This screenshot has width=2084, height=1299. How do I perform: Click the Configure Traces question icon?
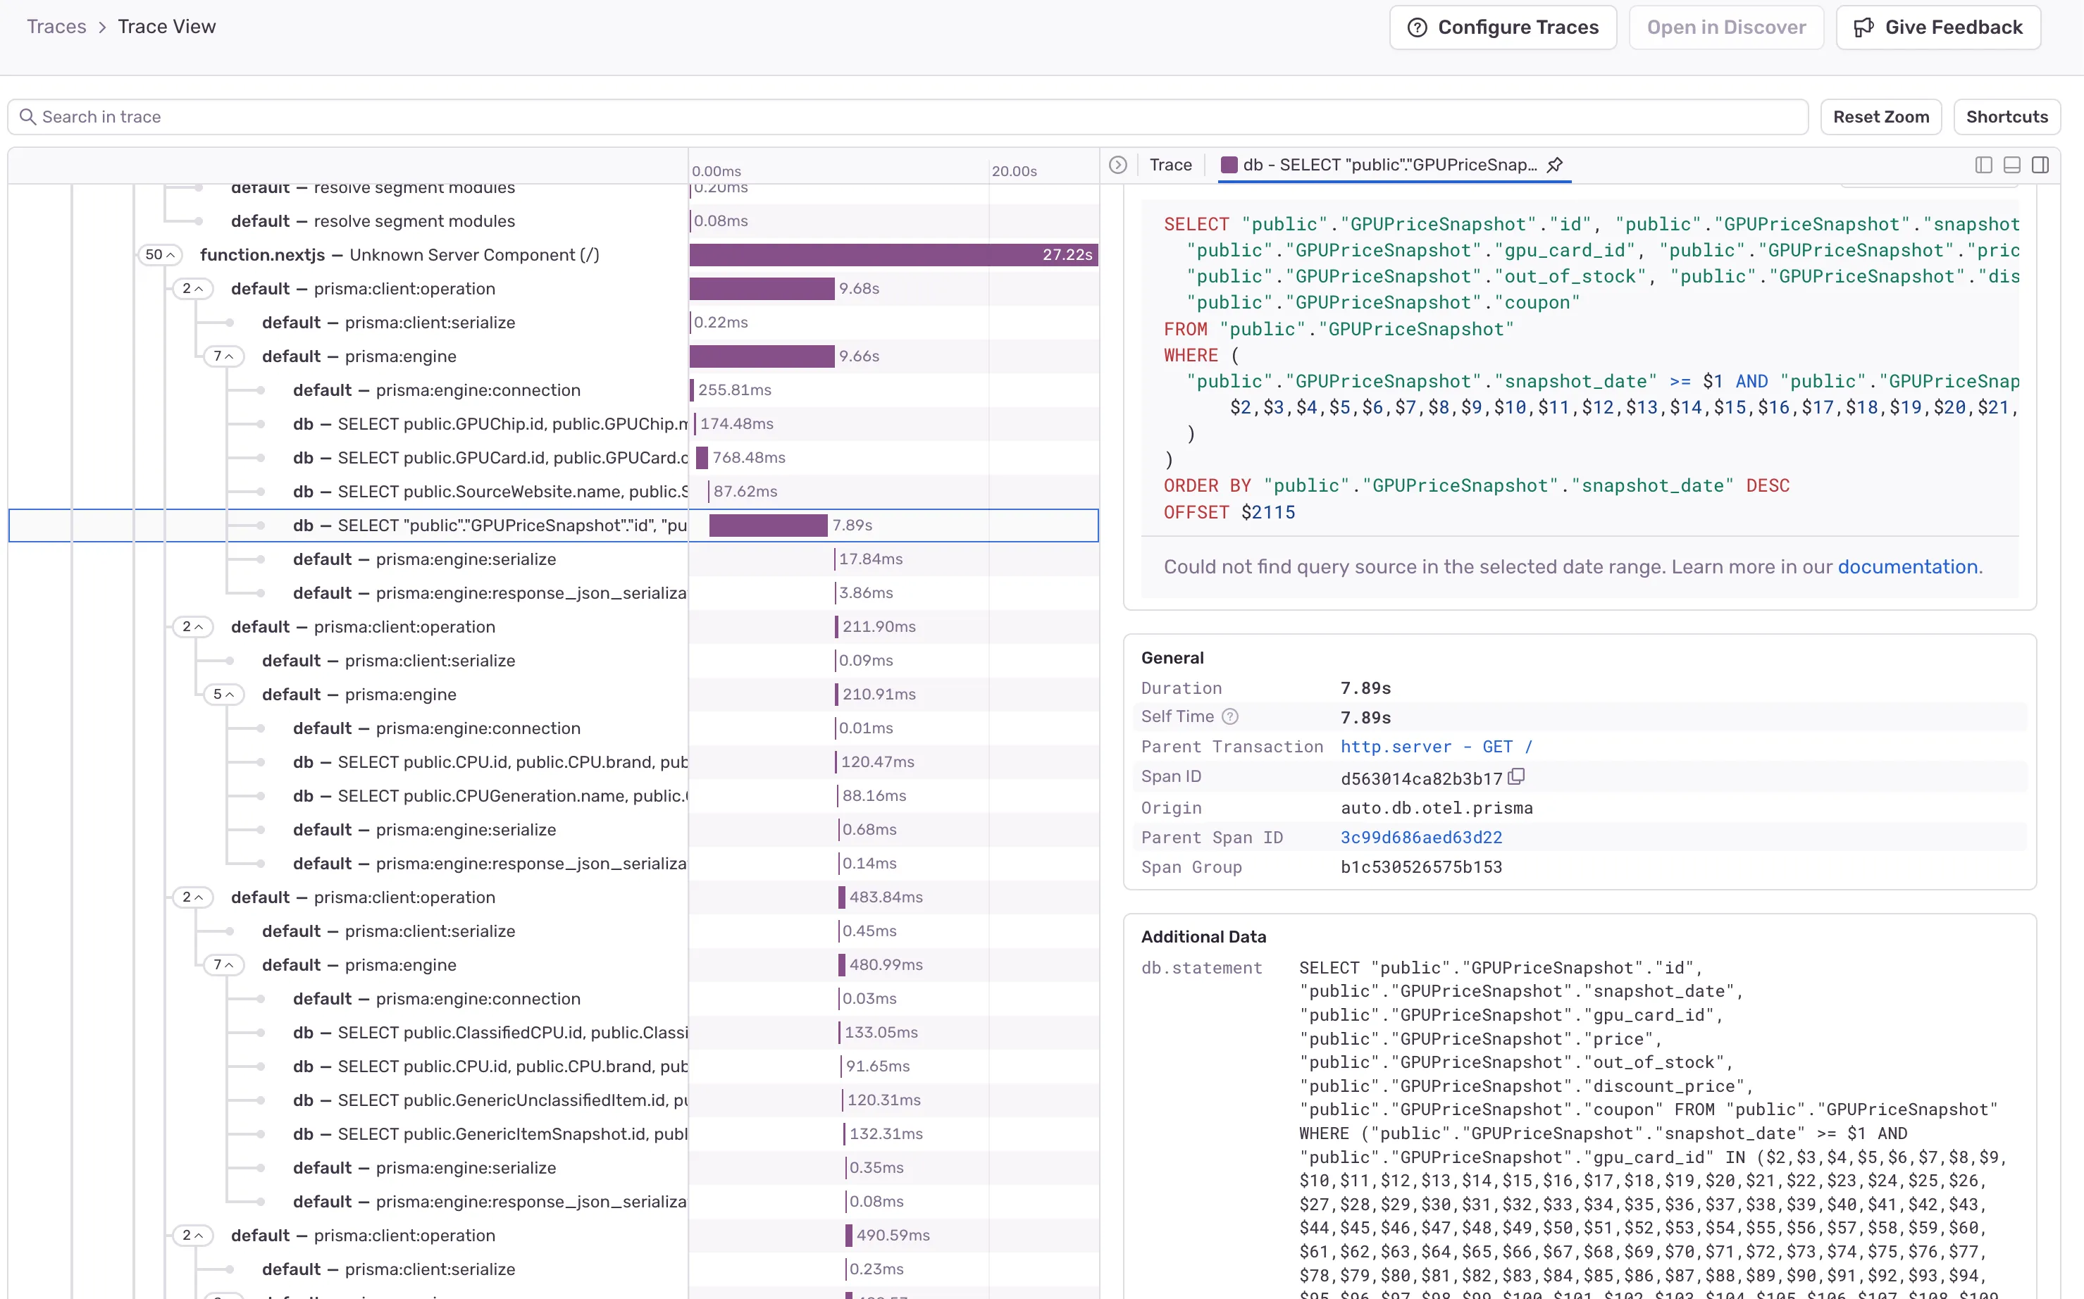click(1418, 27)
